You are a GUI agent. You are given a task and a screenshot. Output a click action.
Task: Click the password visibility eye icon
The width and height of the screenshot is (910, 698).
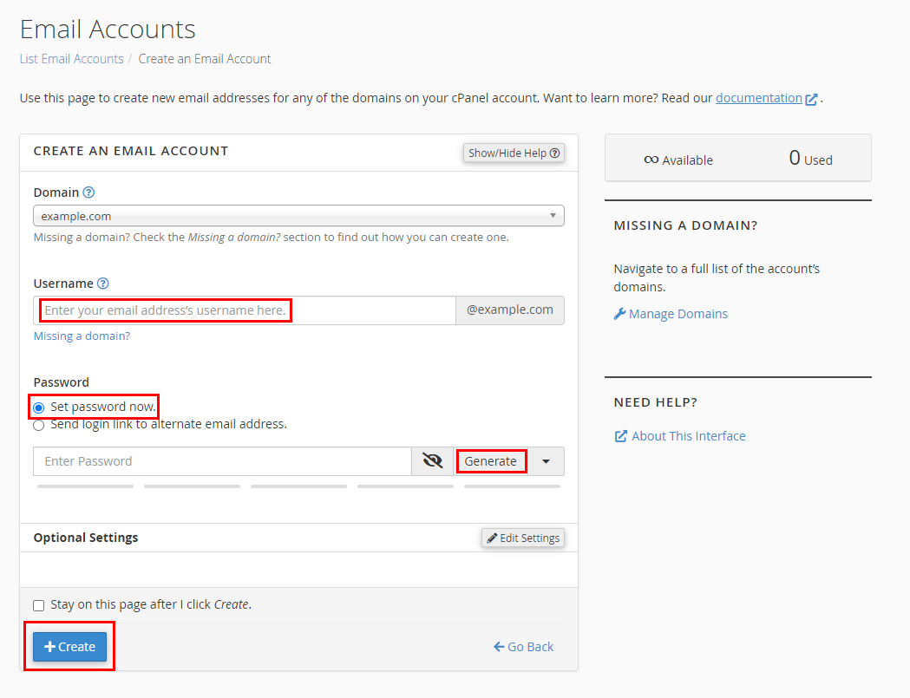tap(431, 460)
